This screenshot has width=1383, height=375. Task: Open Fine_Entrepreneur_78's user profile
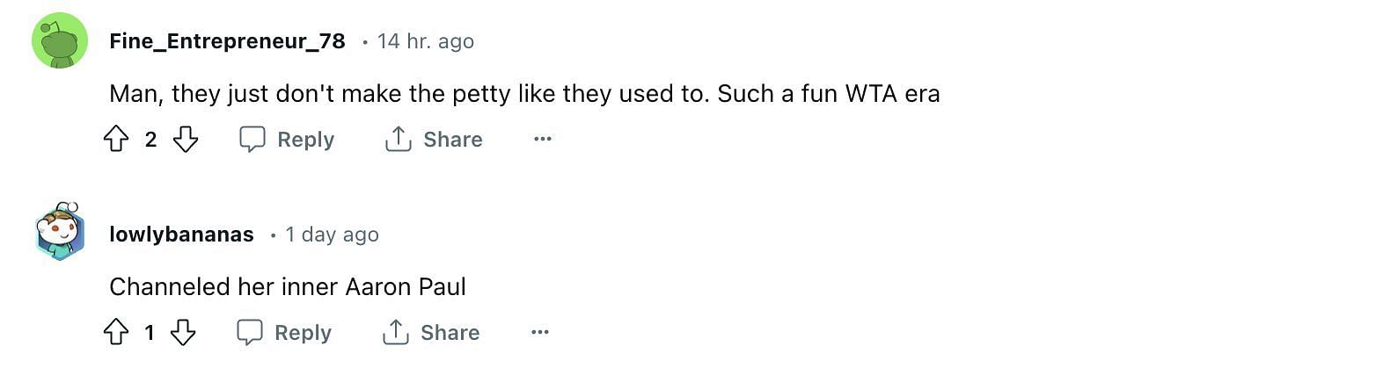click(x=227, y=41)
